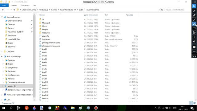Select the Mono folder
Viewport: 197px width, 111px height.
coord(44,26)
